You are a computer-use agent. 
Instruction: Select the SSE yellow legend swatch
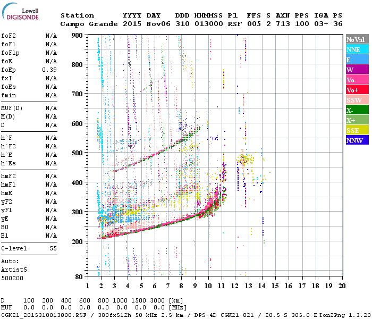(357, 130)
